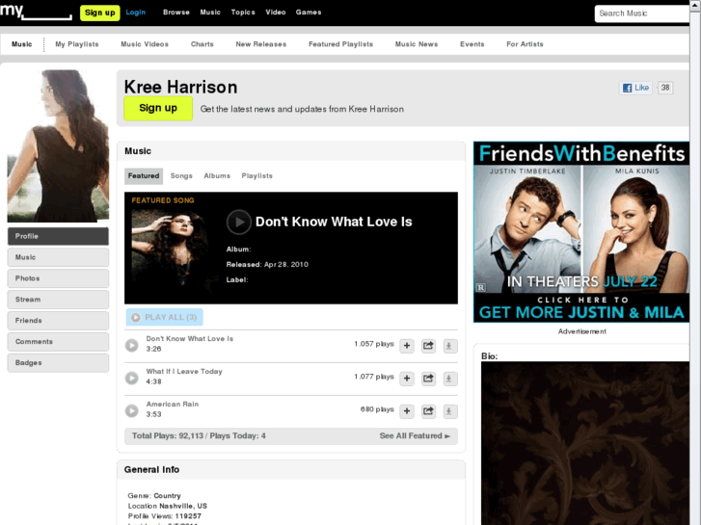Click the See All Featured link
The height and width of the screenshot is (525, 701).
(415, 435)
